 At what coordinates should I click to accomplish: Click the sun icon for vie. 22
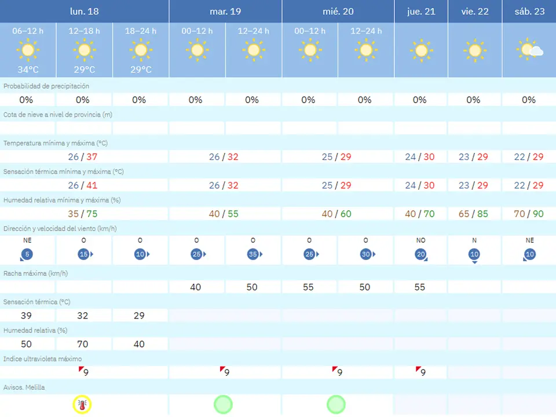(475, 51)
